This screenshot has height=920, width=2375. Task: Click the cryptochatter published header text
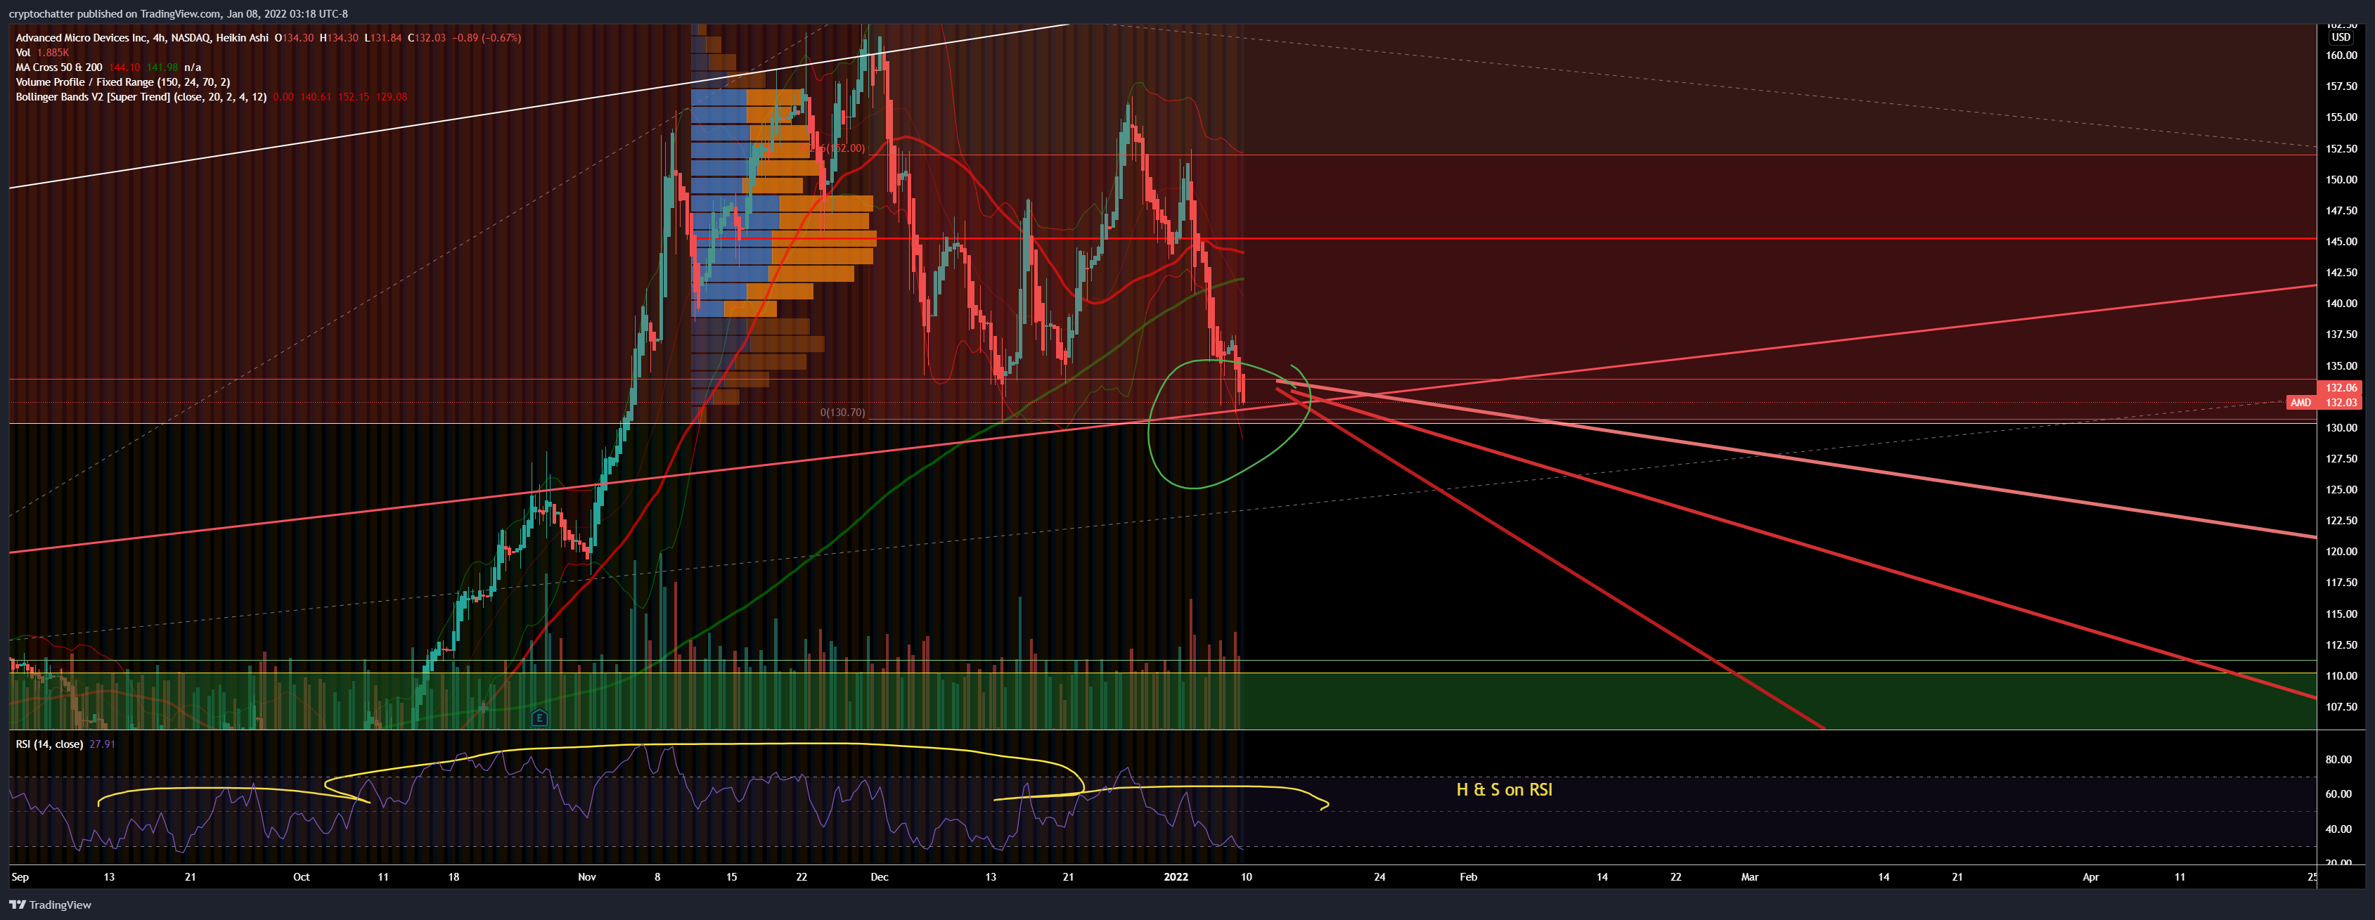[178, 14]
